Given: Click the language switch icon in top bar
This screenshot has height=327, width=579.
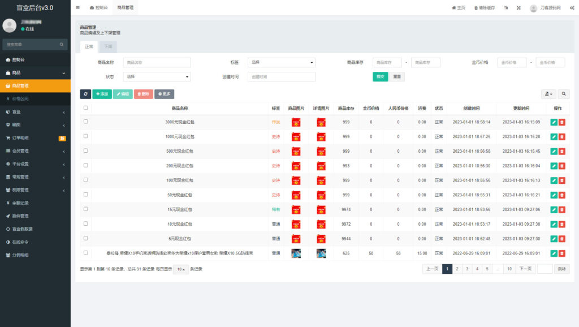Looking at the screenshot, I should tap(505, 8).
